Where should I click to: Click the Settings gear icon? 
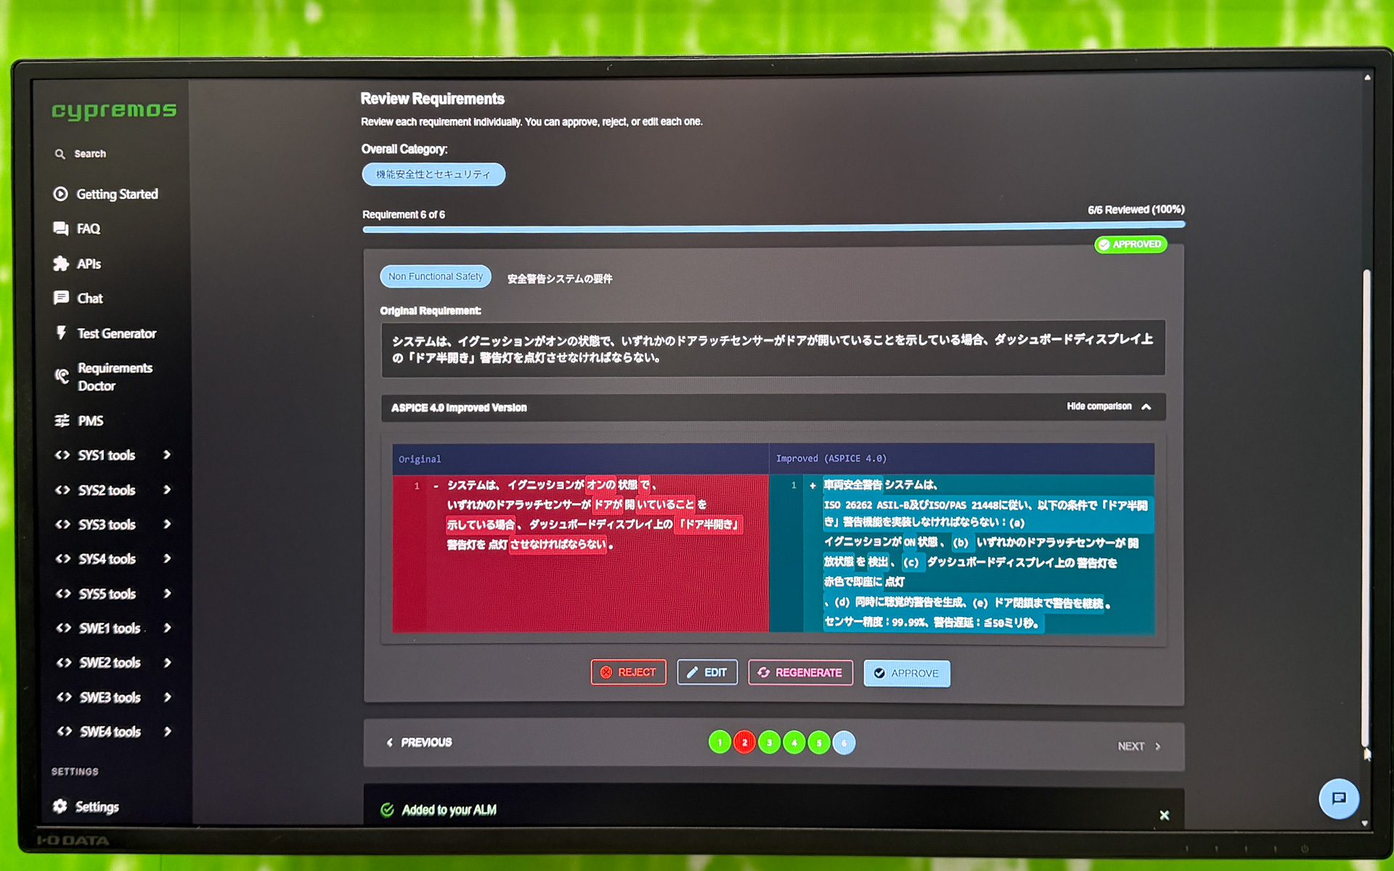[x=60, y=806]
